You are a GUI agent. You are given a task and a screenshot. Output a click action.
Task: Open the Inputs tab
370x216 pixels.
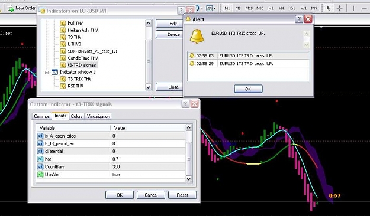(60, 116)
